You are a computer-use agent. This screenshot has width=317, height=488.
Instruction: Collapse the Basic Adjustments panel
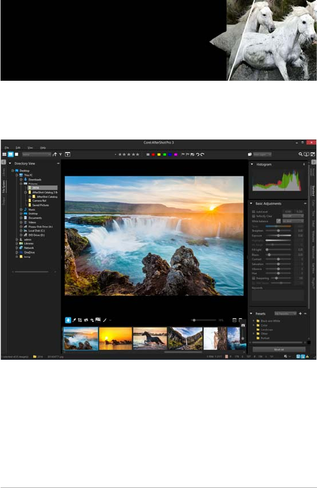(x=251, y=204)
